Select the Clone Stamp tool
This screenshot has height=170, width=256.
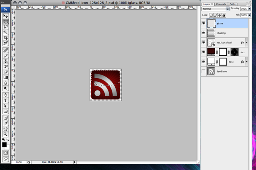6,61
